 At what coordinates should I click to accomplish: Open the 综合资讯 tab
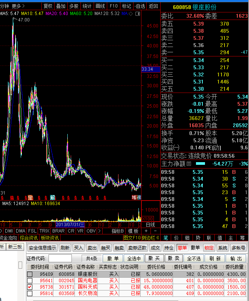[29, 238]
